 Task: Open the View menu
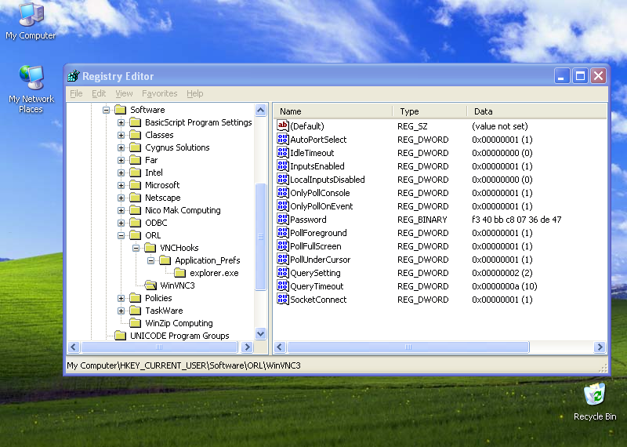click(x=124, y=93)
